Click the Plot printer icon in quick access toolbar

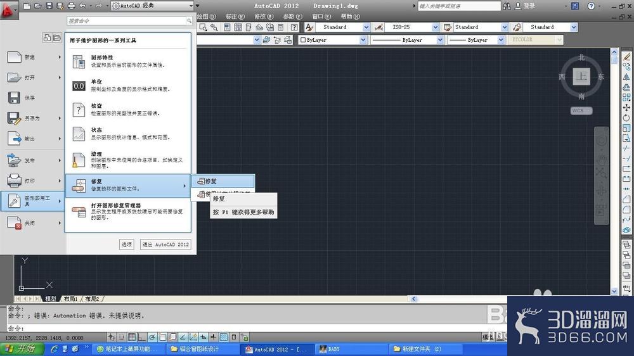click(71, 6)
